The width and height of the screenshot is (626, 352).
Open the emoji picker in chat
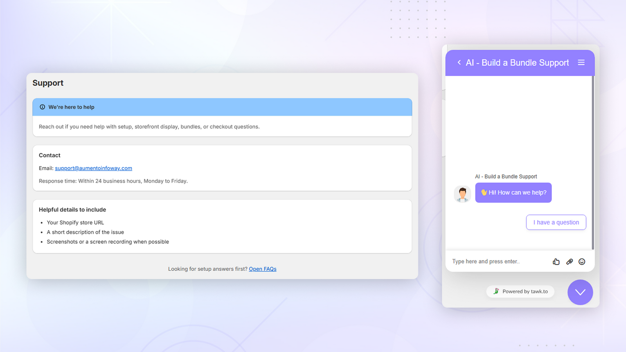click(582, 262)
